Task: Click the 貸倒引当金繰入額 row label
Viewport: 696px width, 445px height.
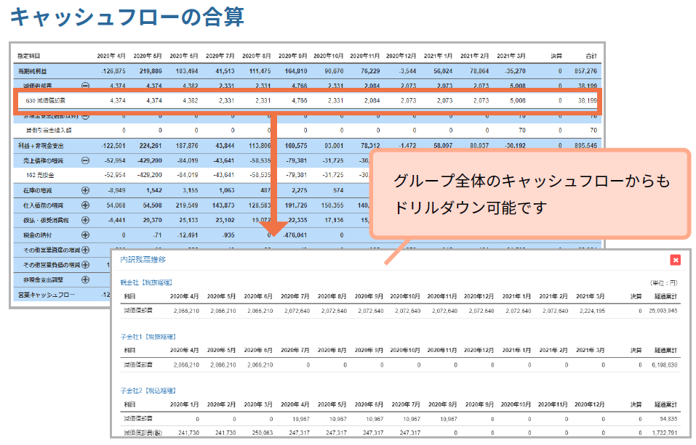Action: (x=49, y=131)
